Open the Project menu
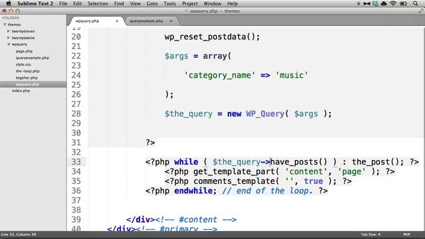425x239 pixels. pos(190,3)
